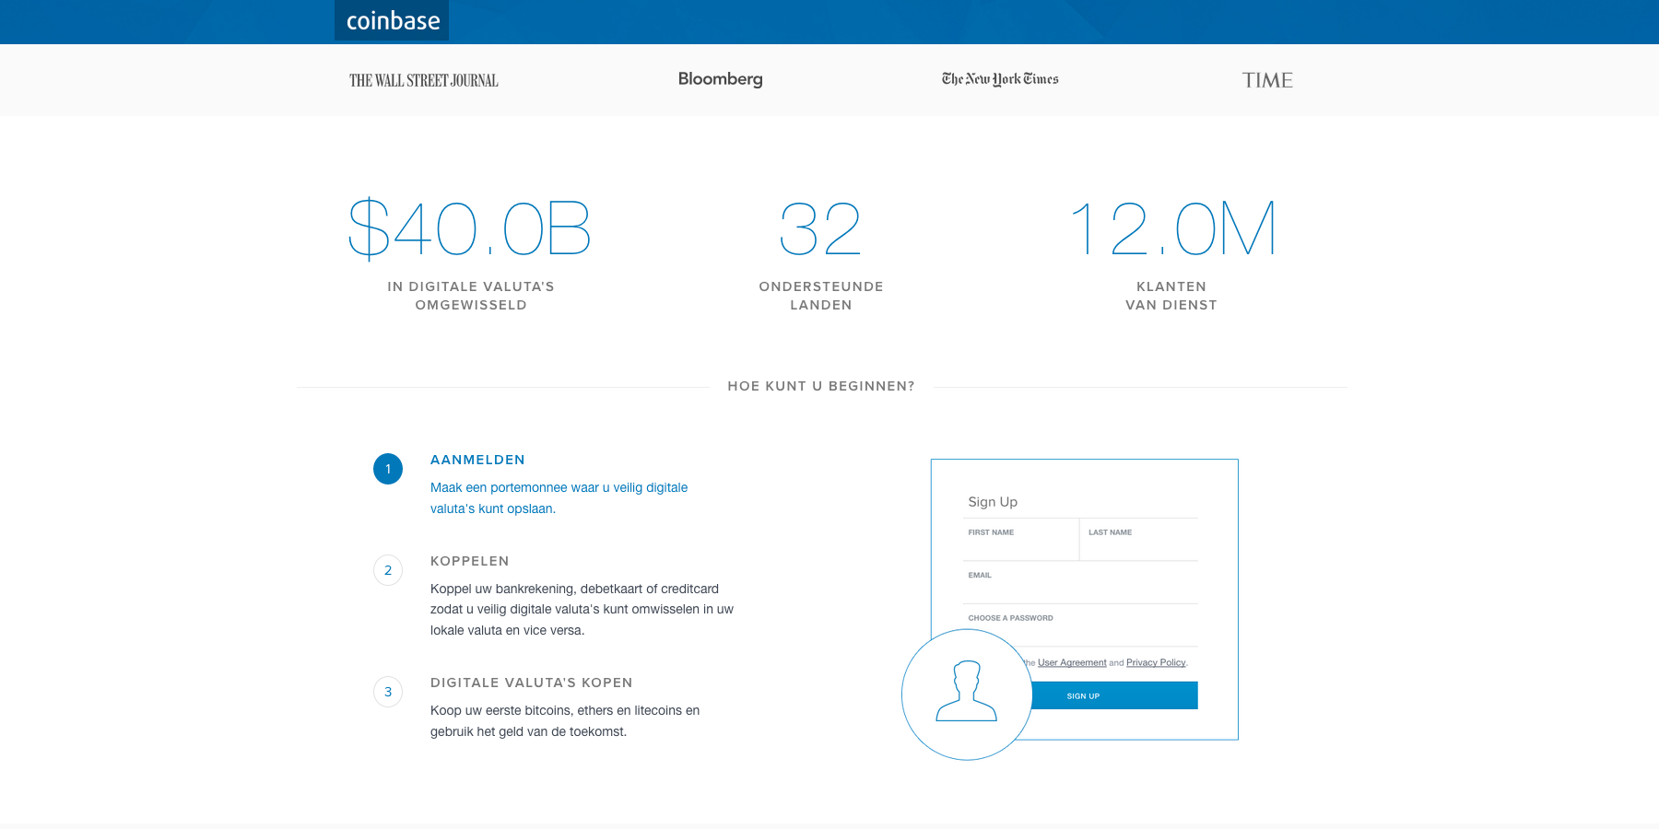Click The New York Times logo
The width and height of the screenshot is (1659, 829).
[x=1000, y=79]
